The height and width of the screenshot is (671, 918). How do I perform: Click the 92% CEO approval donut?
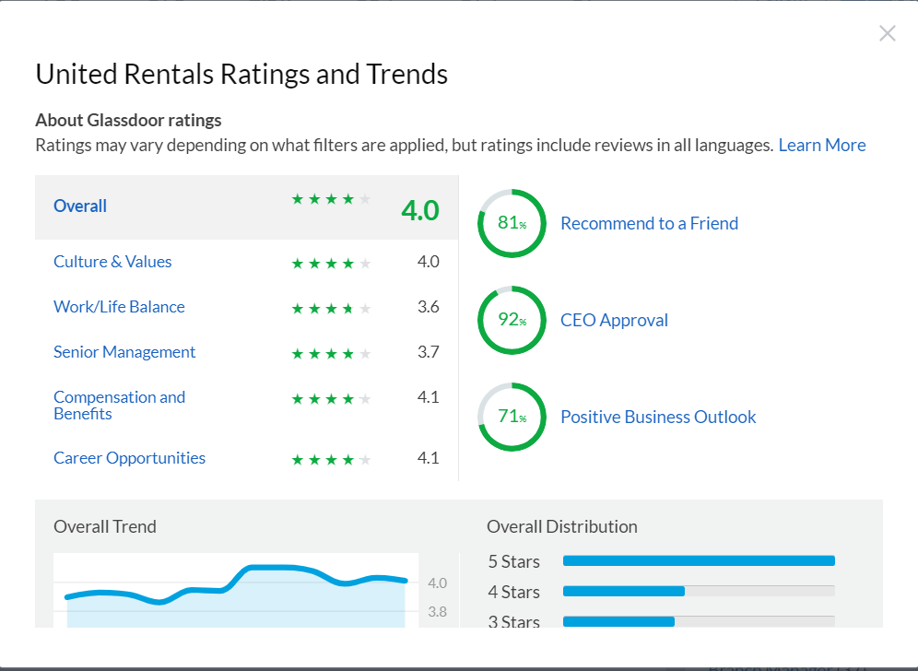click(x=512, y=320)
